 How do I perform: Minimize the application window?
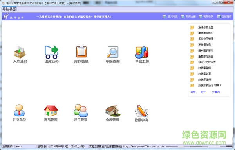pos(215,2)
